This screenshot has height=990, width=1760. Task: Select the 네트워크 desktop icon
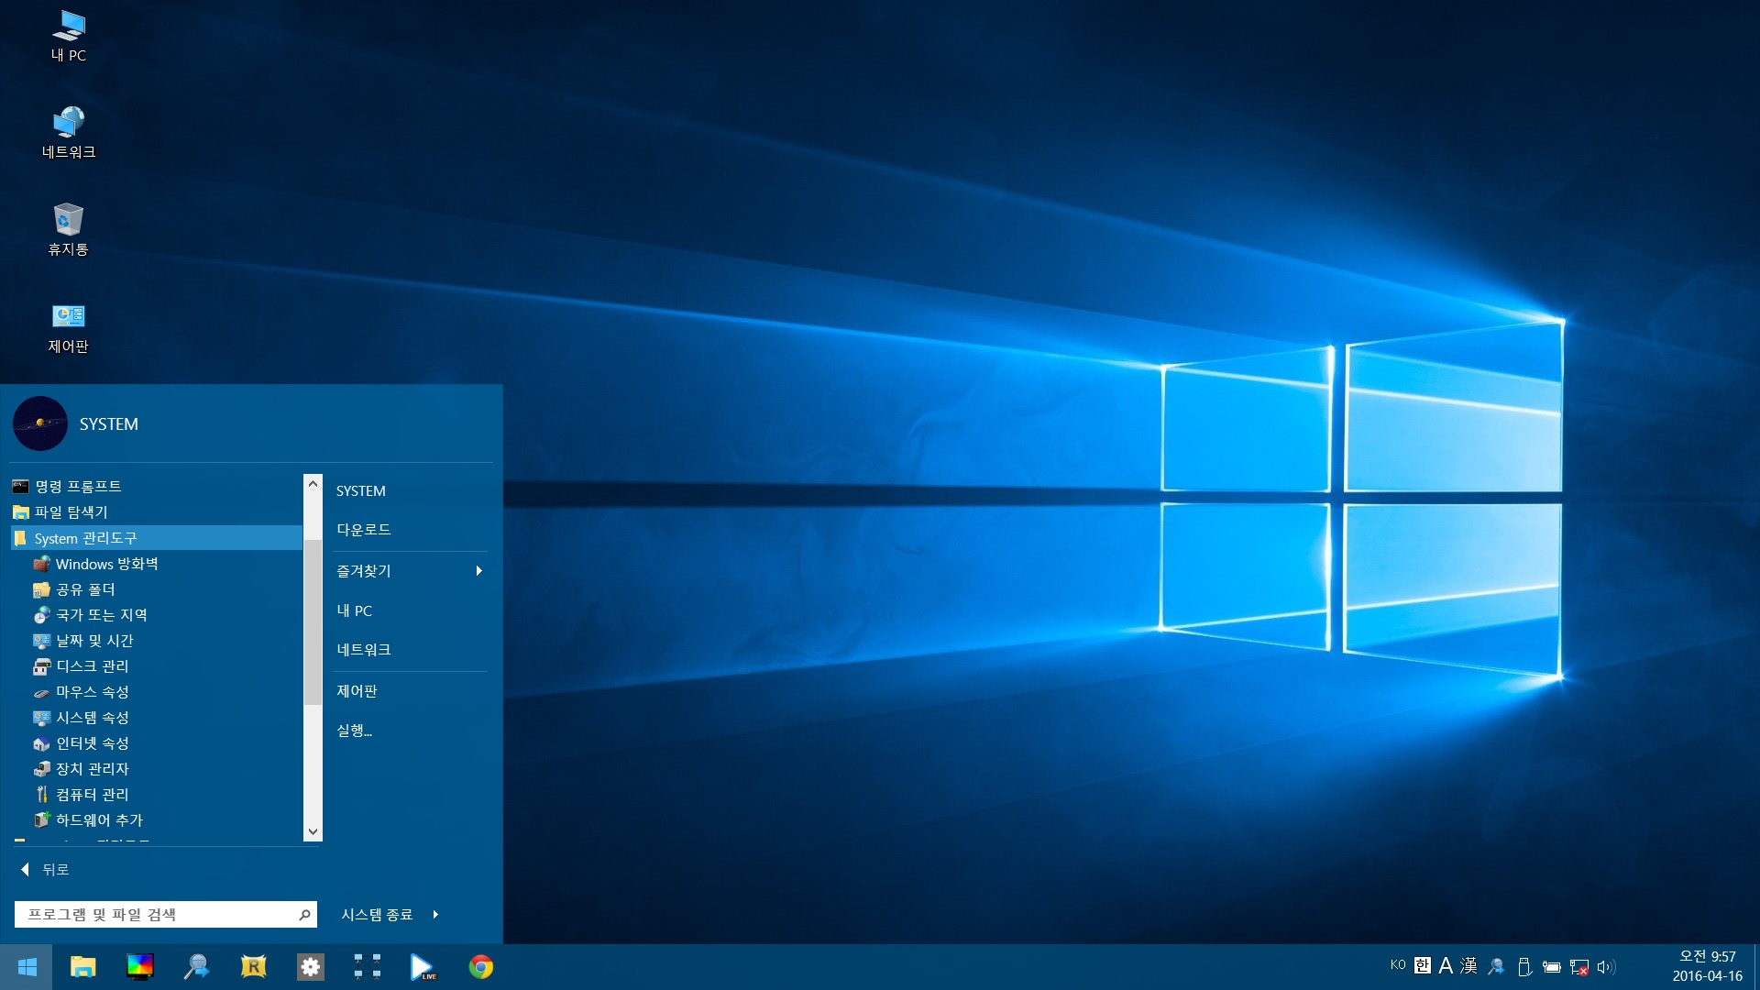tap(69, 133)
